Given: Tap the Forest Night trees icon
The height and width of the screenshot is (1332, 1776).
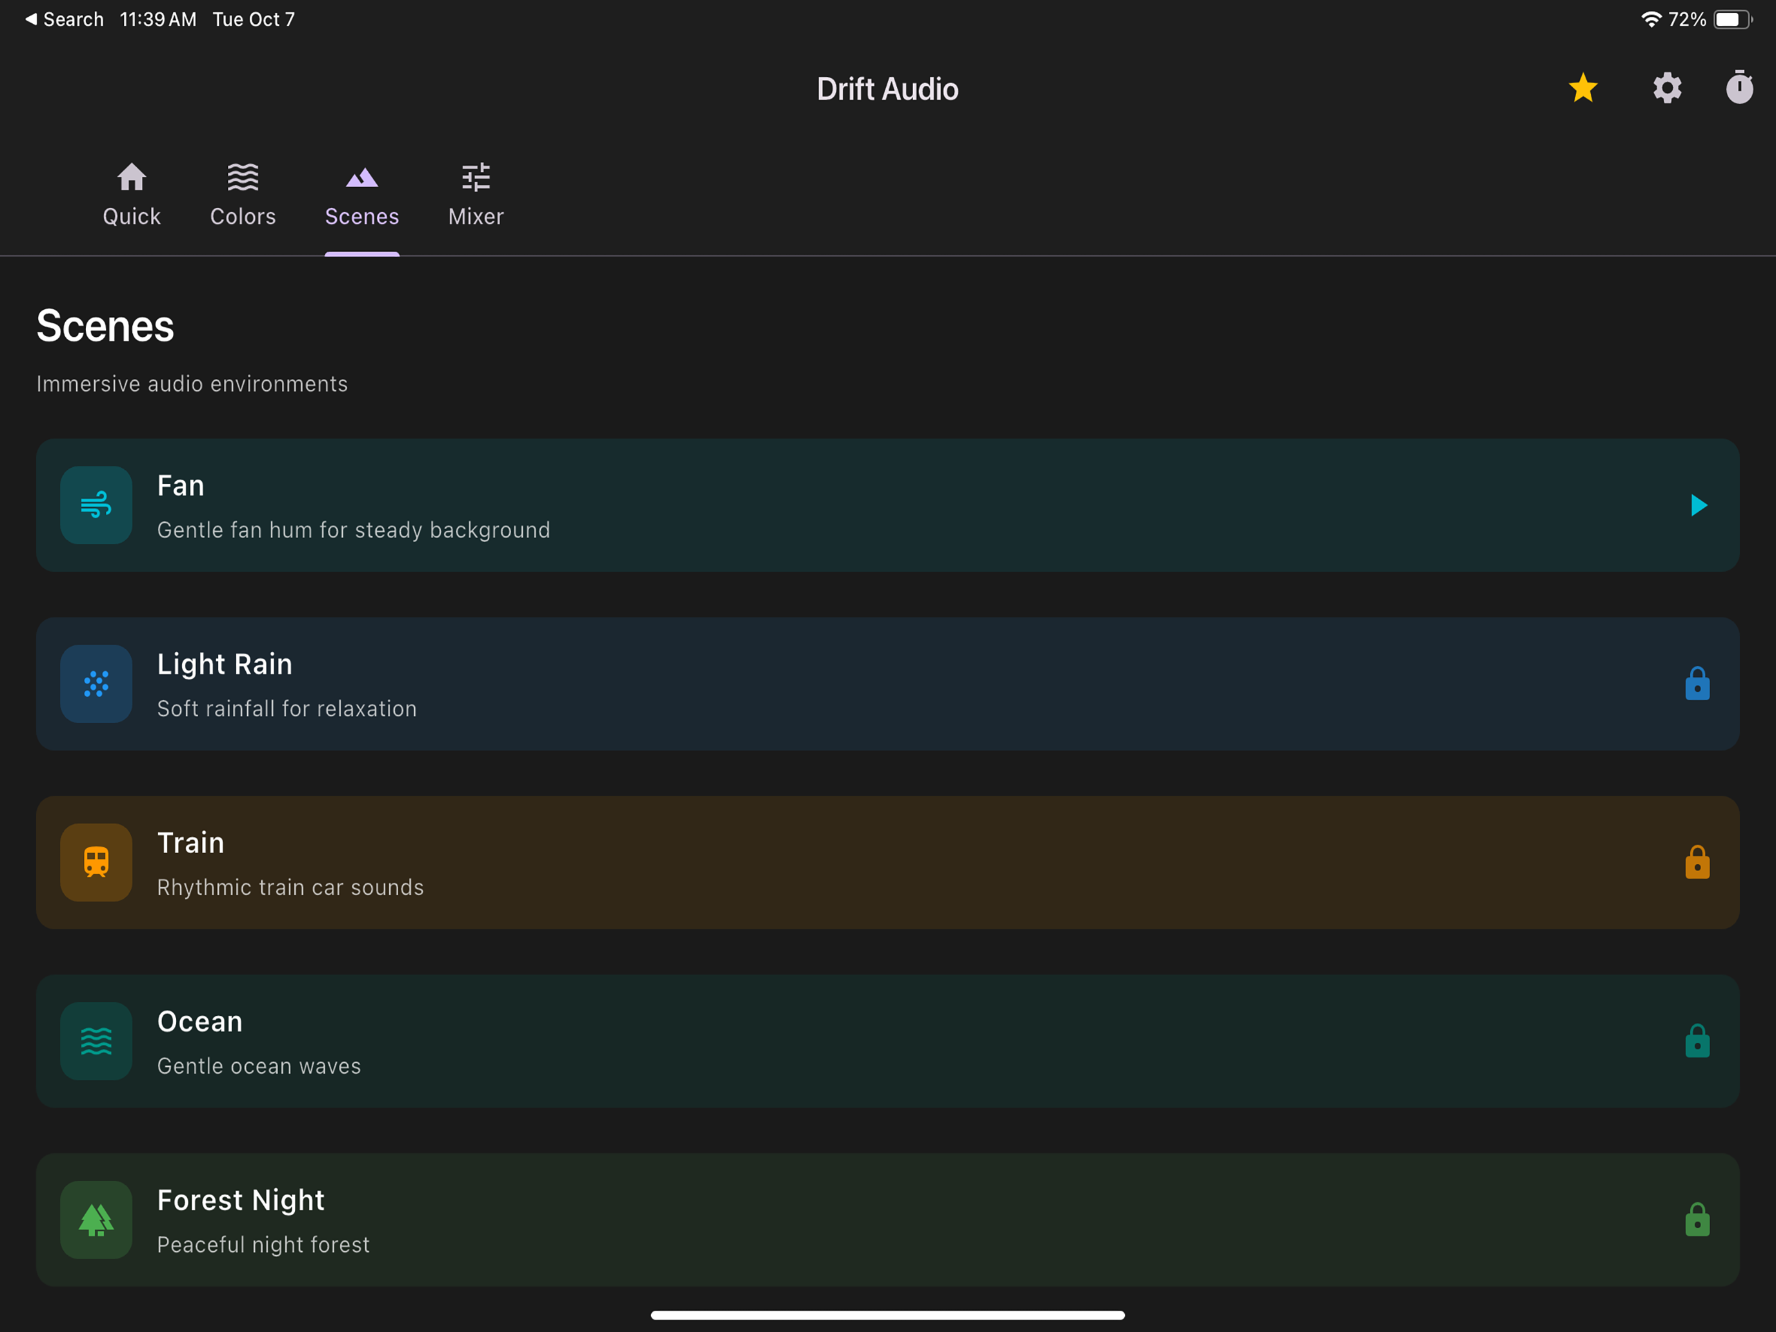Looking at the screenshot, I should coord(96,1220).
